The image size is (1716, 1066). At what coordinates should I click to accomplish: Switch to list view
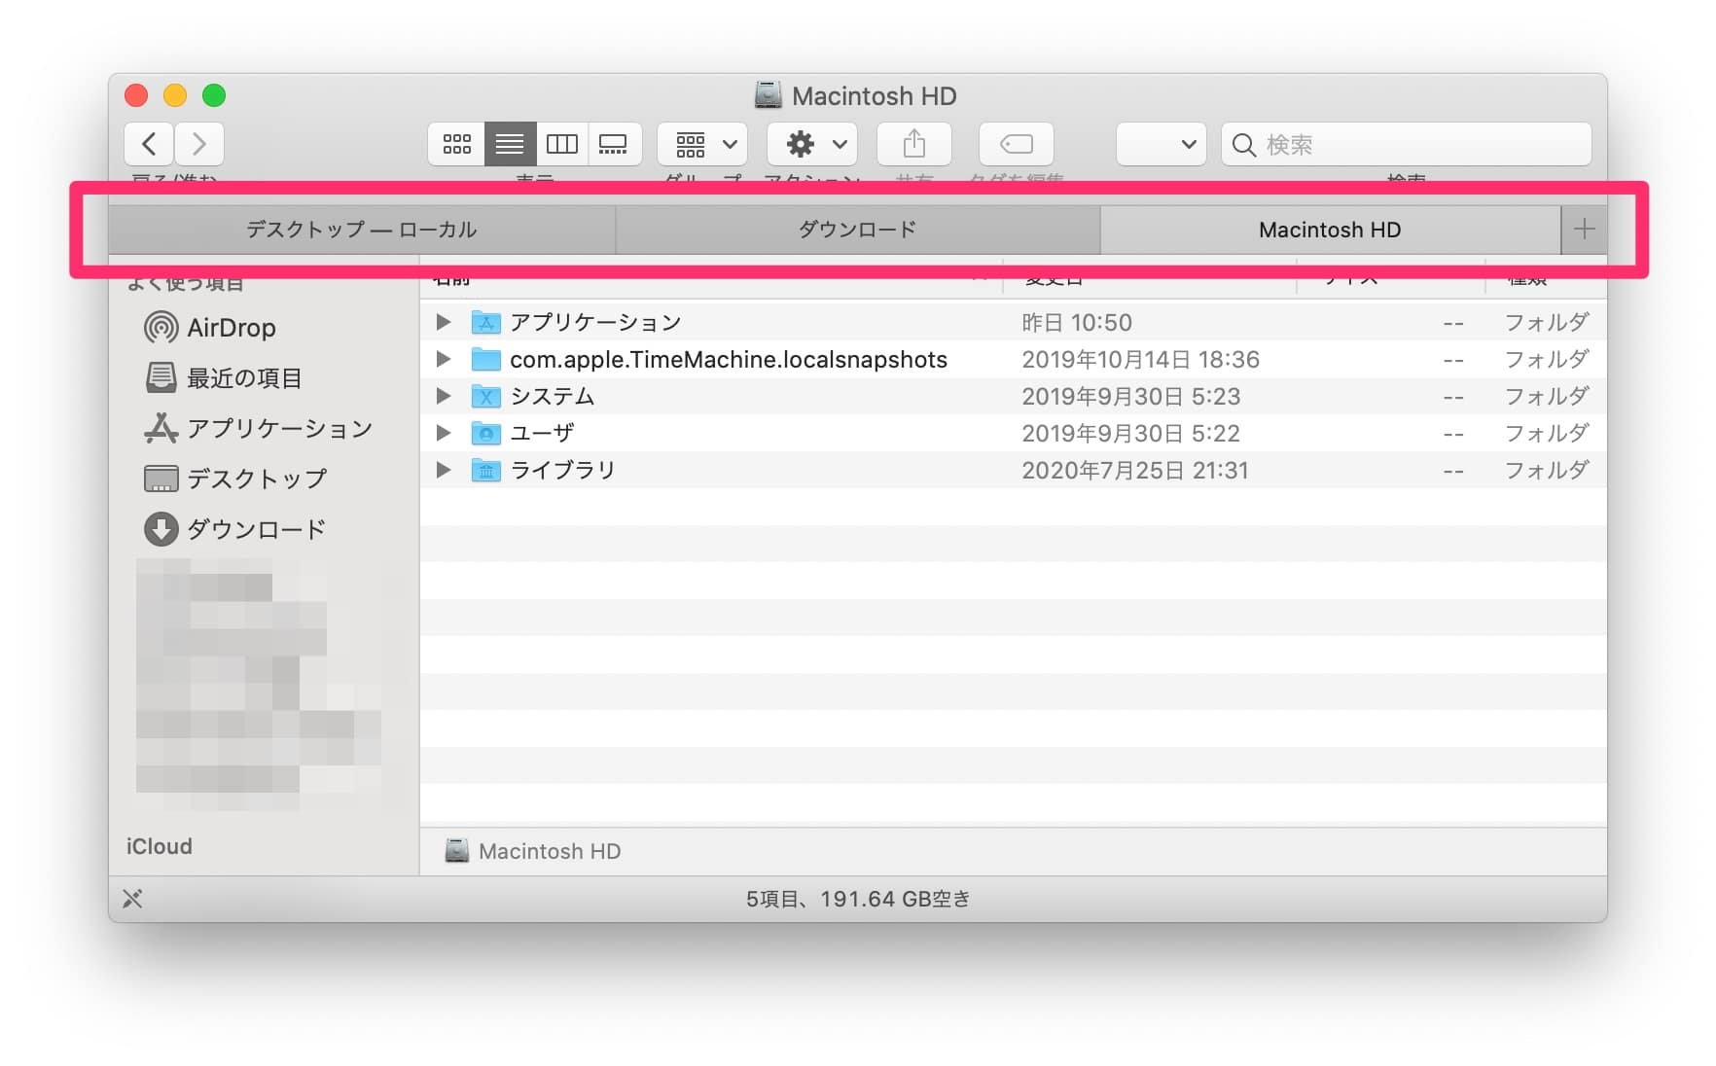pyautogui.click(x=510, y=144)
